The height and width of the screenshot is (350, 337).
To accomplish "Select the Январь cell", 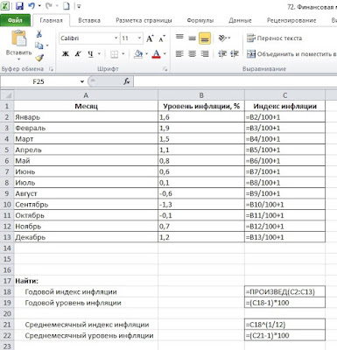I will click(86, 117).
